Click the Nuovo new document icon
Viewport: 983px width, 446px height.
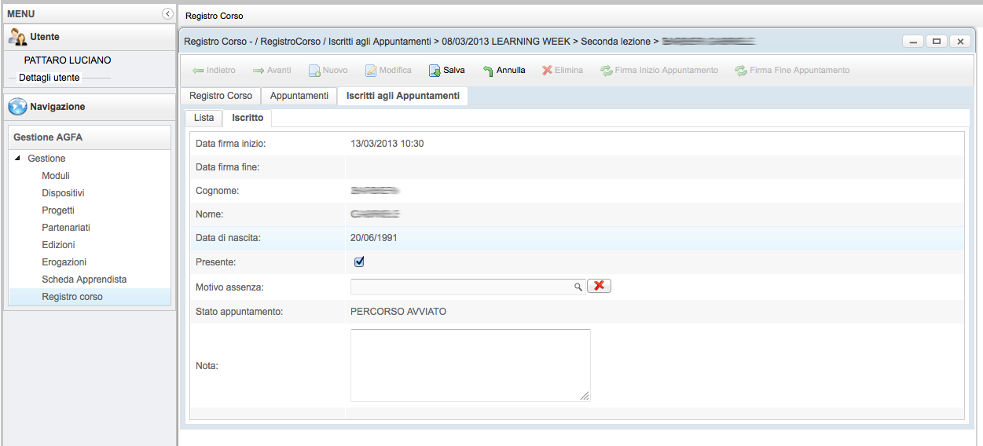314,71
